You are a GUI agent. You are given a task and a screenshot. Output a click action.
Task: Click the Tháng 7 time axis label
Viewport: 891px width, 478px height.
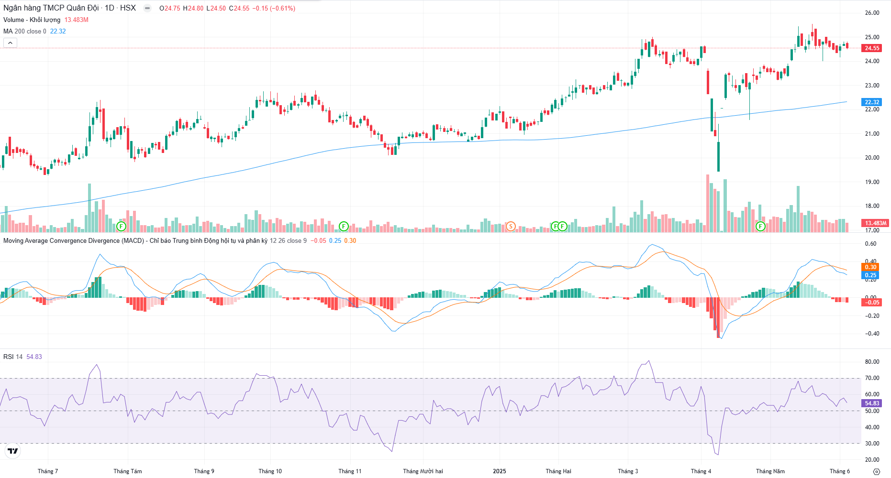coord(48,471)
